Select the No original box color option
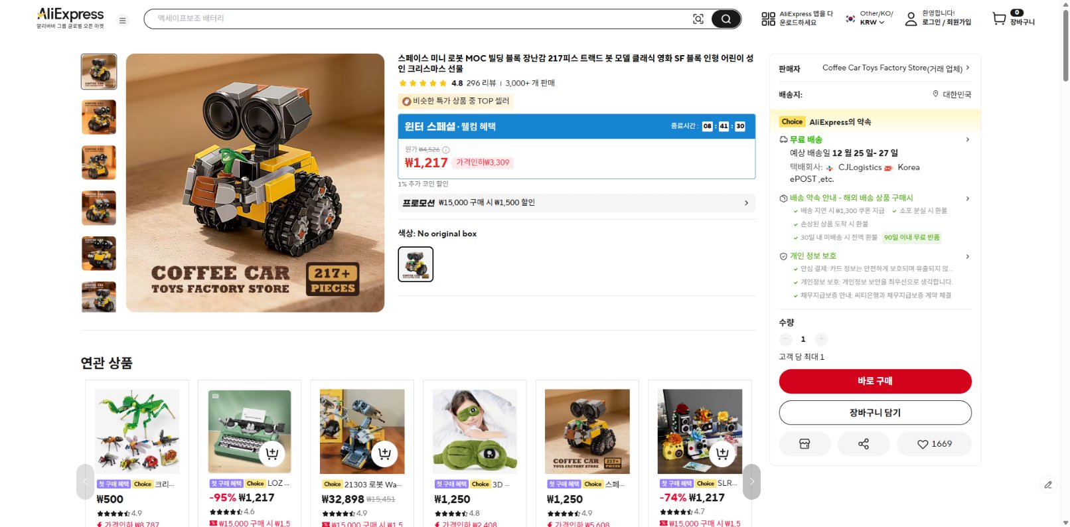1070x527 pixels. coord(416,264)
